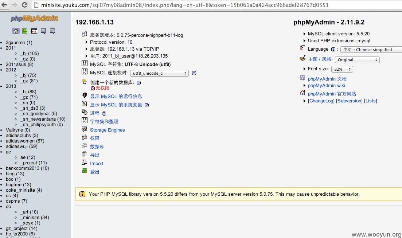Open the Subversion link
This screenshot has width=402, height=238.
pos(349,101)
